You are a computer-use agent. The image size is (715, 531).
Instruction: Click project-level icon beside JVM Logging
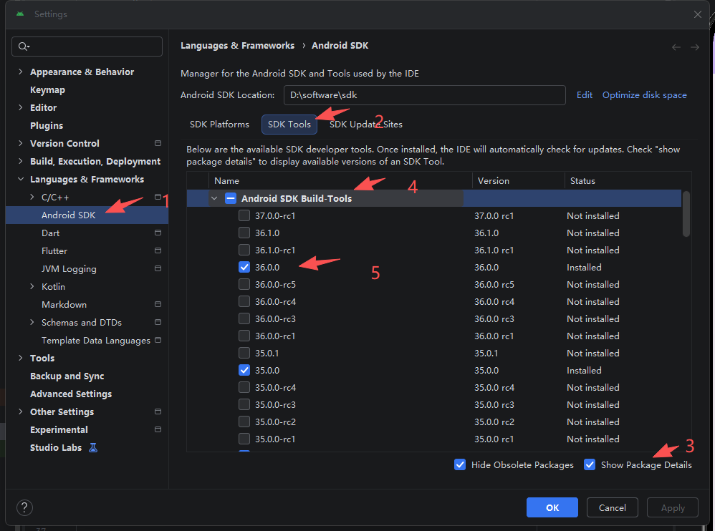pos(158,268)
